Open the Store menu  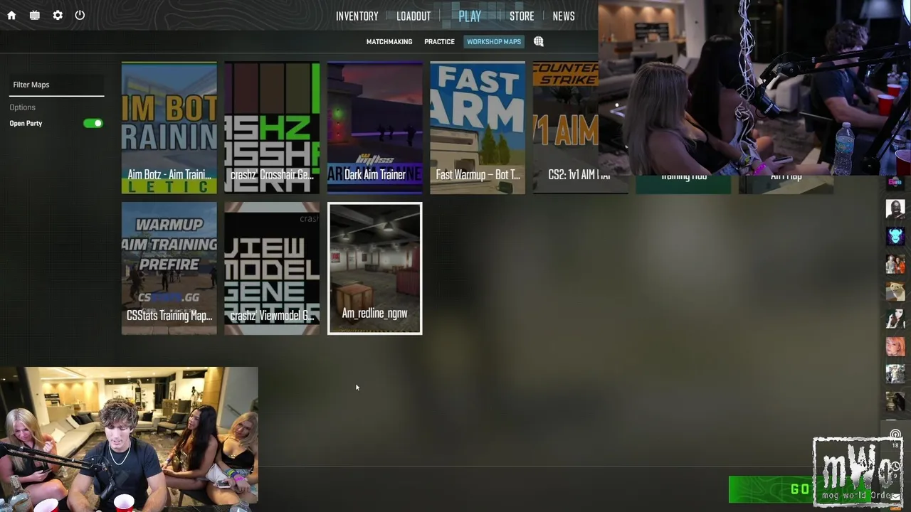pos(522,16)
